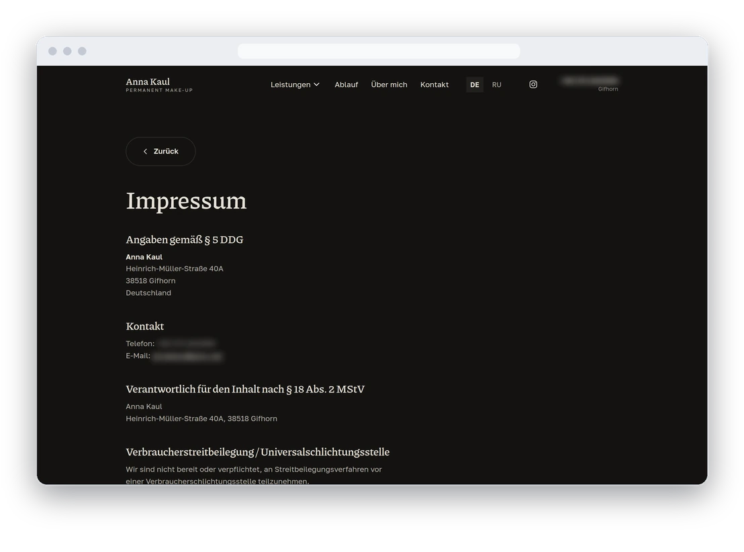
Task: Click the 'Heinrich-Müller-Straße 40A' address line
Action: point(174,269)
